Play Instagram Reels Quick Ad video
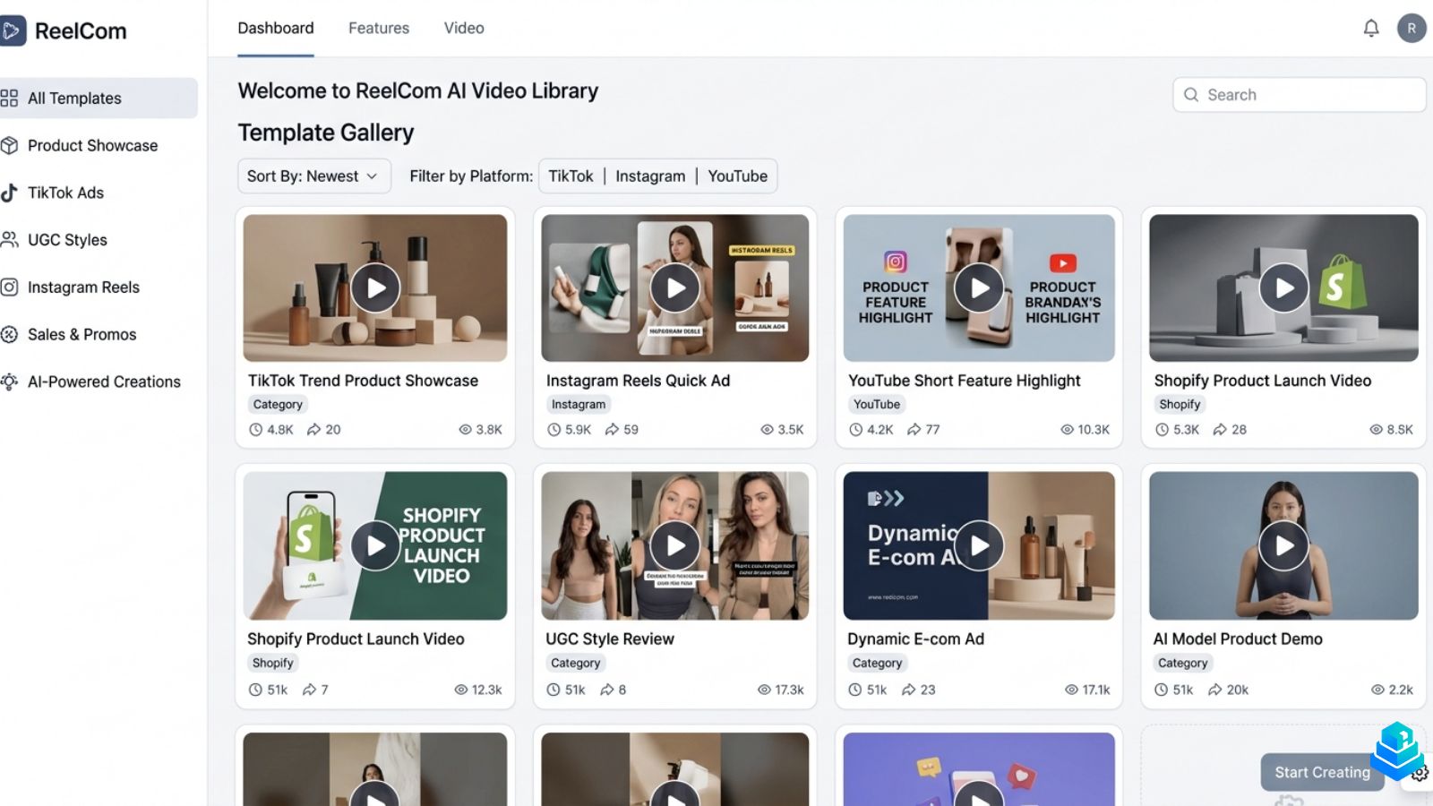The height and width of the screenshot is (806, 1433). [675, 288]
